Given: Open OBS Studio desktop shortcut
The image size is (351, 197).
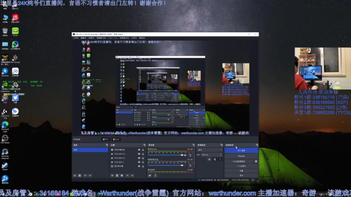Looking at the screenshot, I should (5, 139).
